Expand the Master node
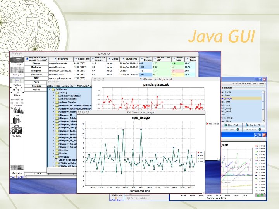 coord(53,153)
